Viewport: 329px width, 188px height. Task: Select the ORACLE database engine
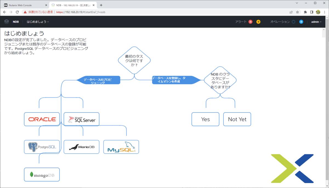coord(42,119)
